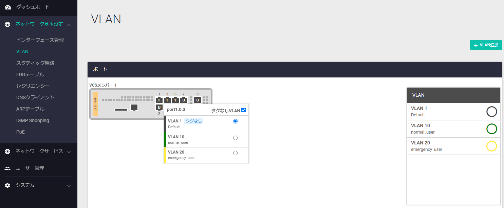Click the VLAN追加 button
Image resolution: width=504 pixels, height=208 pixels.
tap(486, 45)
